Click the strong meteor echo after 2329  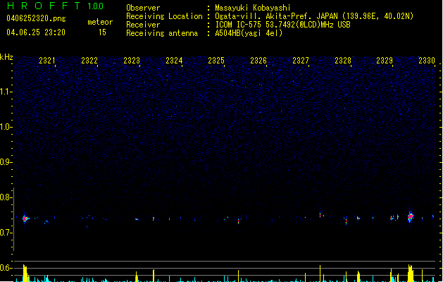click(x=411, y=216)
